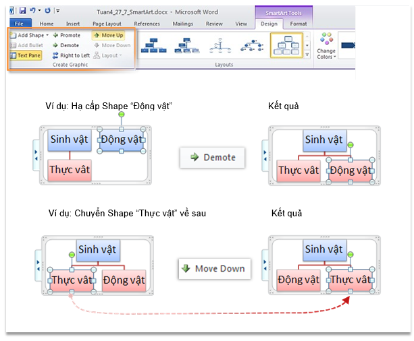The image size is (414, 341).
Task: Click the large Demote example button
Action: [x=213, y=157]
